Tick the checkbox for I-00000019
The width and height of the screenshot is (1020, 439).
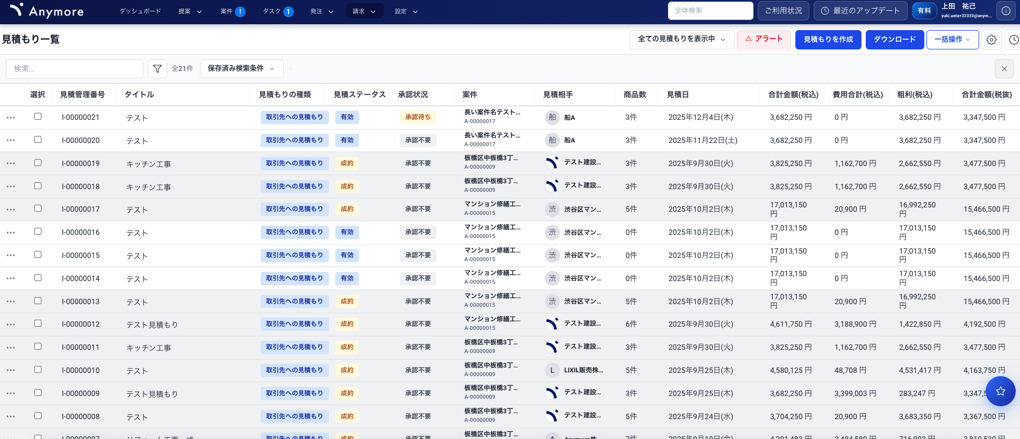click(x=38, y=163)
